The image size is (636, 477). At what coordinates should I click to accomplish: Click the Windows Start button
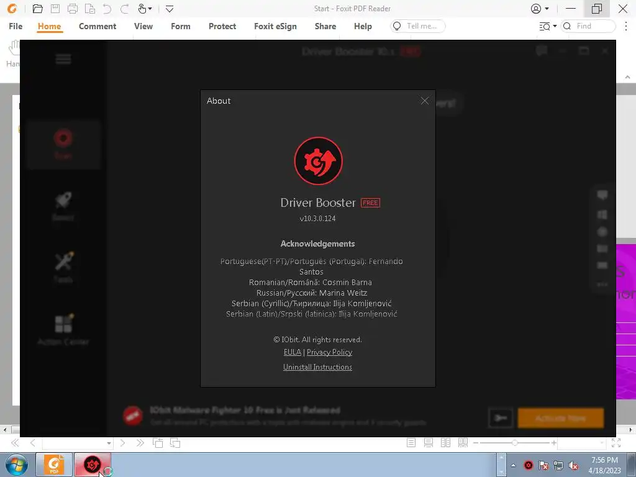click(x=16, y=465)
